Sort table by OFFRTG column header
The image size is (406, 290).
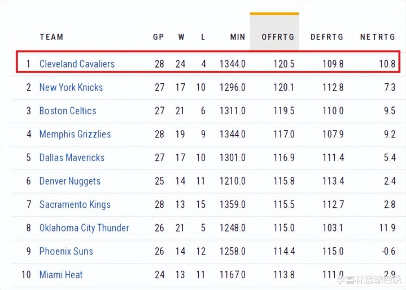pyautogui.click(x=278, y=37)
